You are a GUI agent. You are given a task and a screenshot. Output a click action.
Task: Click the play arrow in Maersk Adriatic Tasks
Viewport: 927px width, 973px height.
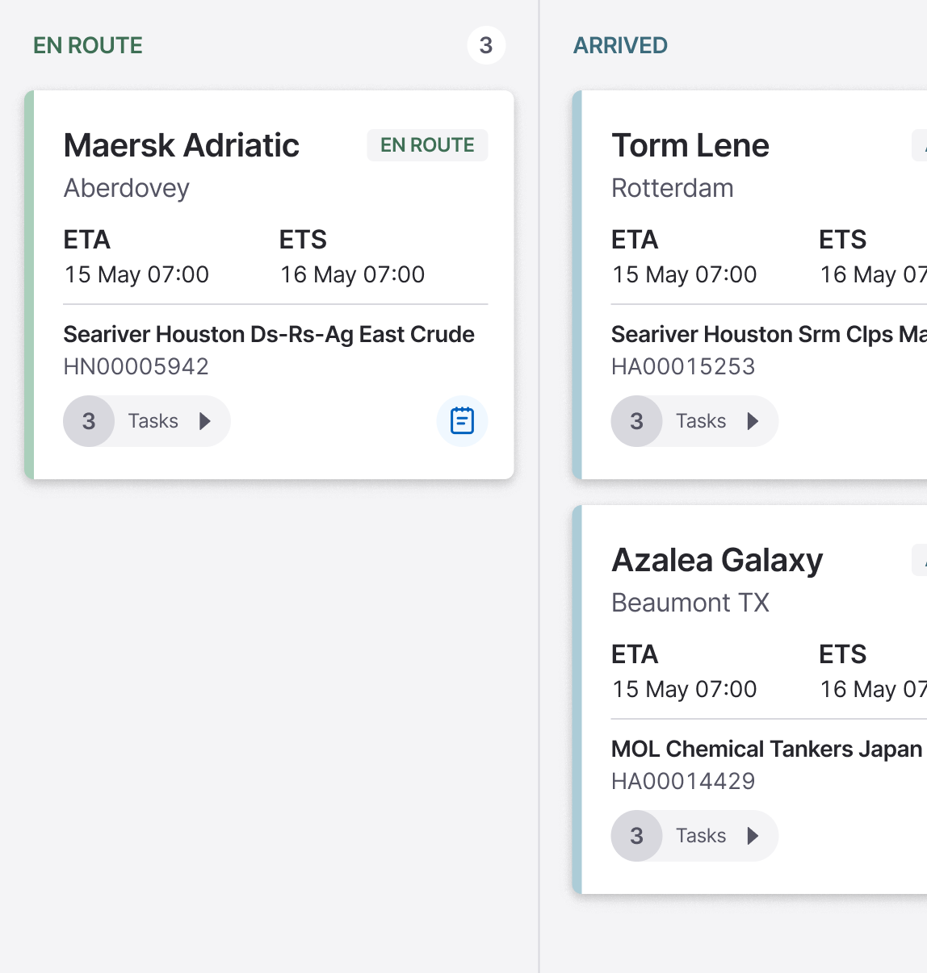205,421
